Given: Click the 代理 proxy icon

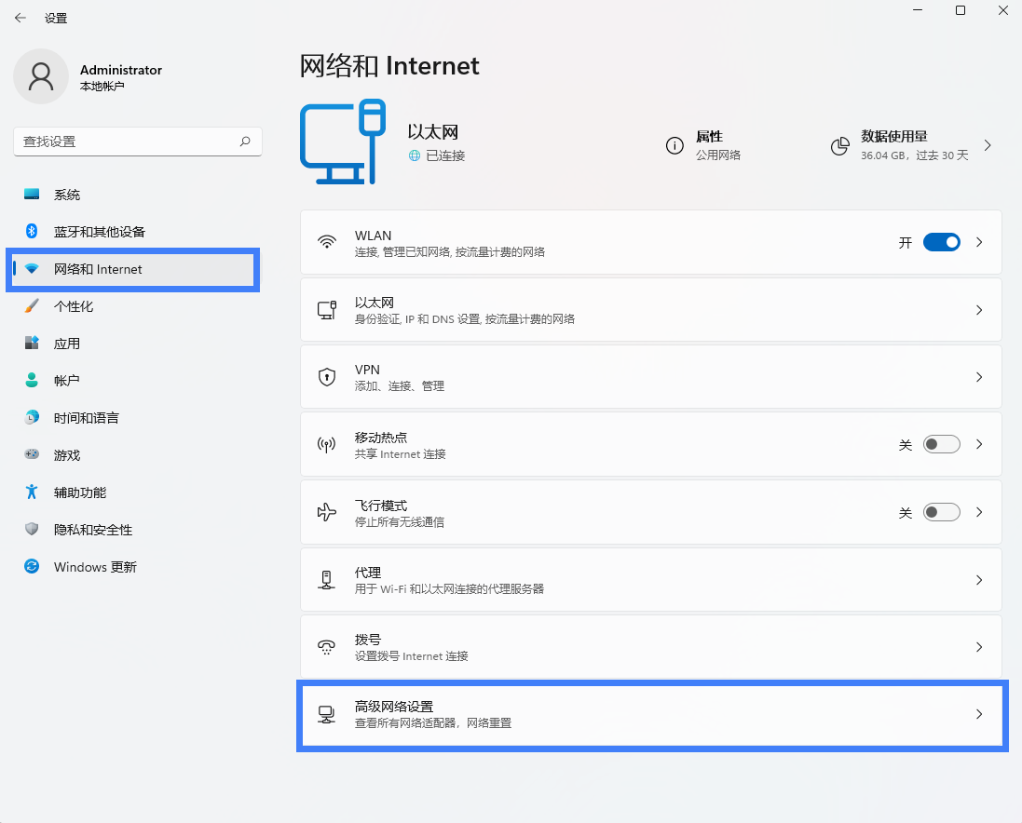Looking at the screenshot, I should click(x=326, y=580).
